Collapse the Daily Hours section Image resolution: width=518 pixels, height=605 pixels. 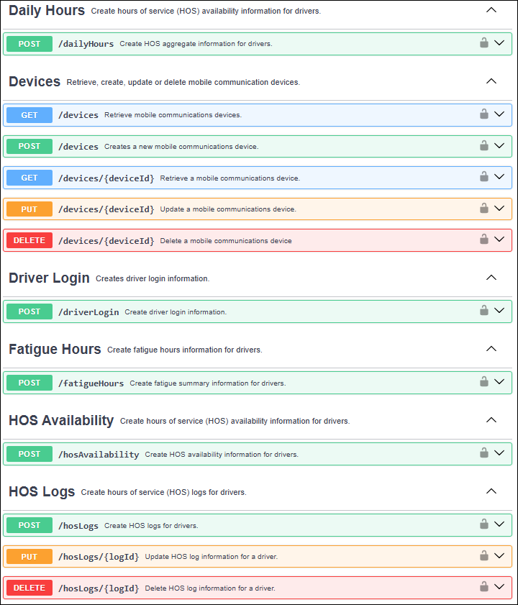(491, 10)
